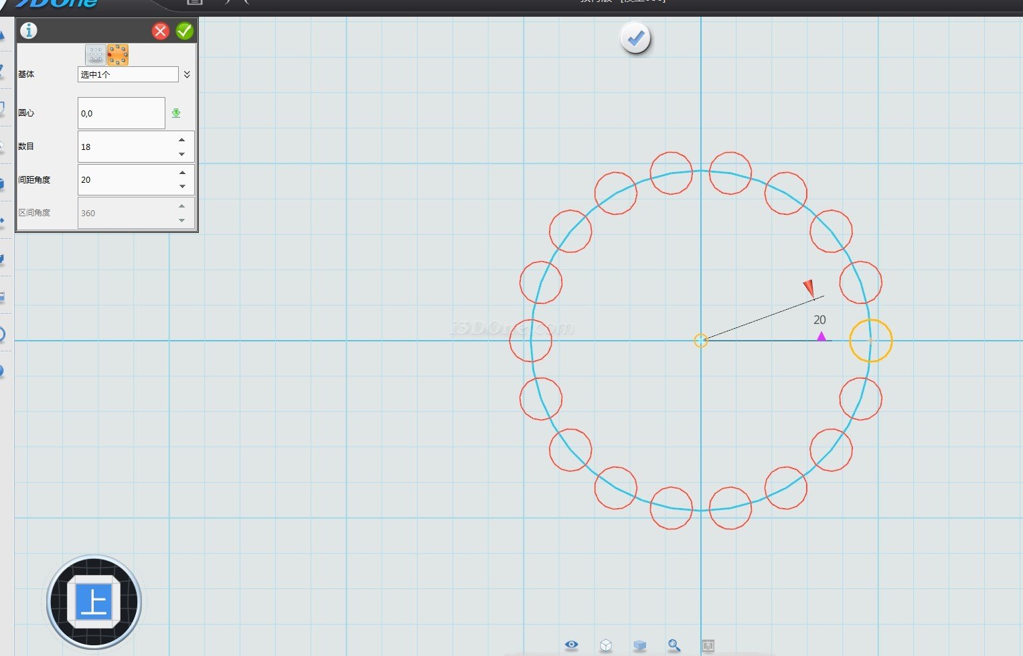Image resolution: width=1023 pixels, height=656 pixels.
Task: Select the shaded solid cube icon
Action: pos(640,645)
